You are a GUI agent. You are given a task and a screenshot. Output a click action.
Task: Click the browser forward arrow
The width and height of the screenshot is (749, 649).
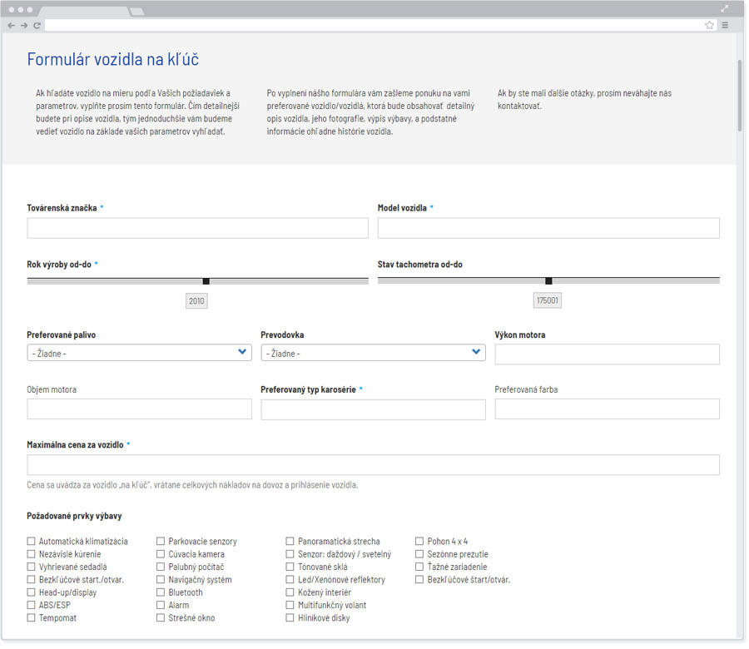23,26
